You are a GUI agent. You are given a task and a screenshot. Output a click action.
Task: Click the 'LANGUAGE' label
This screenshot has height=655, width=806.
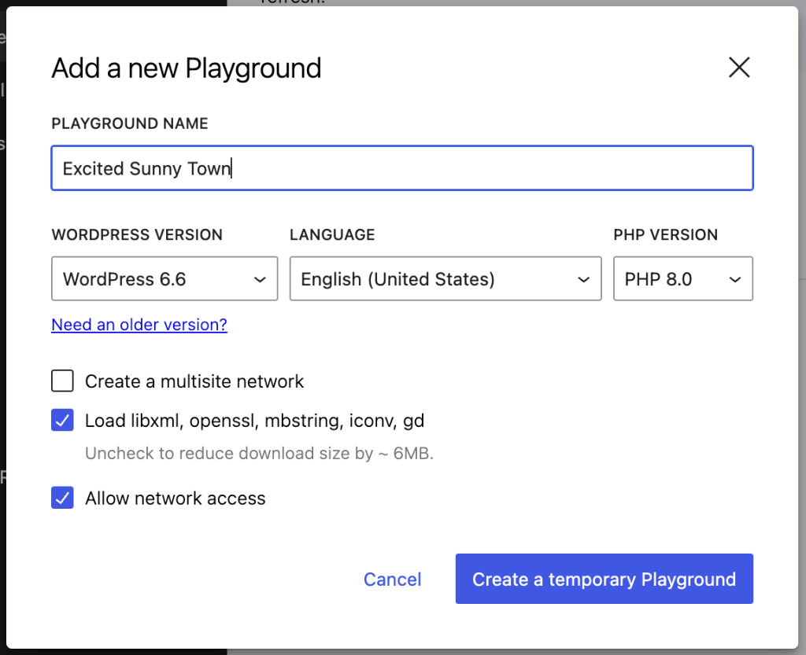pyautogui.click(x=332, y=234)
